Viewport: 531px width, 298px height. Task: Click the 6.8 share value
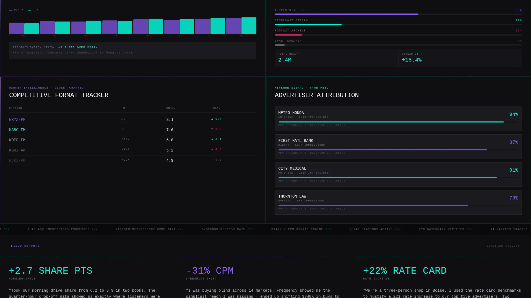click(170, 140)
